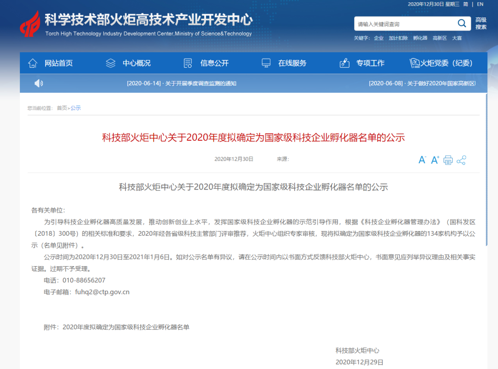Viewport: 498px width, 369px height.
Task: Click the 来源 source label
Action: [x=283, y=159]
